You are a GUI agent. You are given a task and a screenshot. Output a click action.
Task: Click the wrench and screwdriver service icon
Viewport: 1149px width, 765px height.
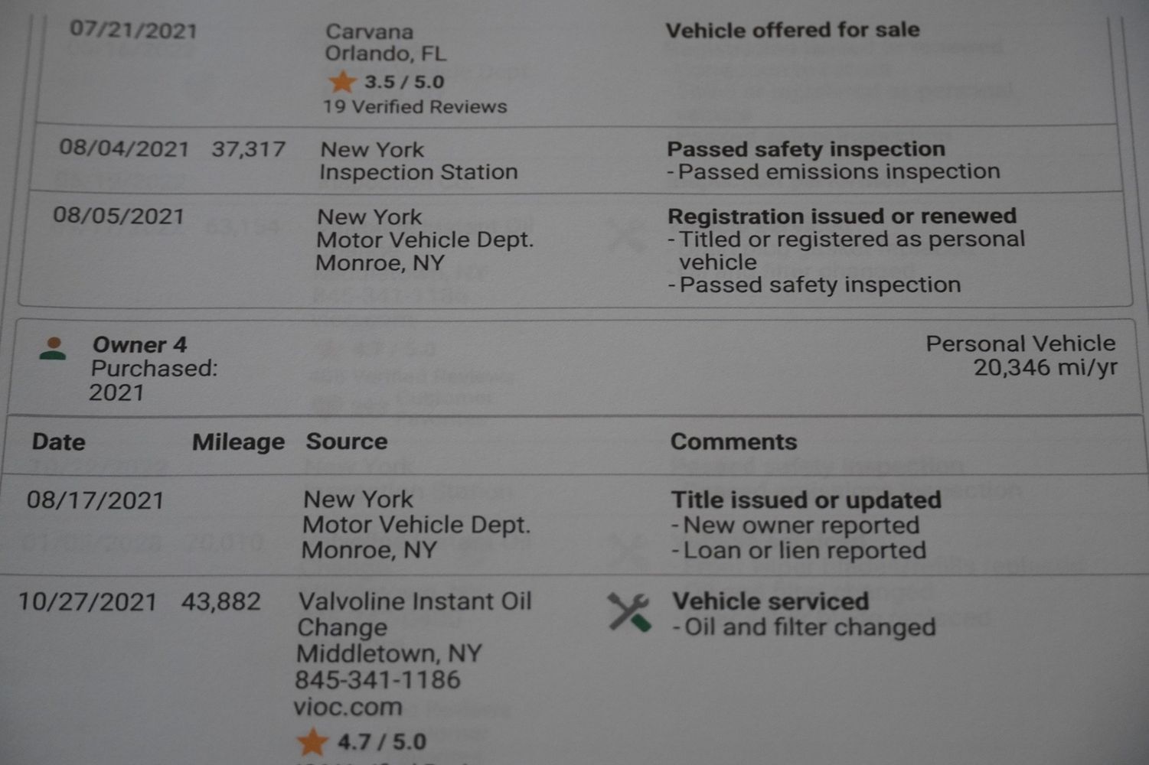pyautogui.click(x=629, y=612)
